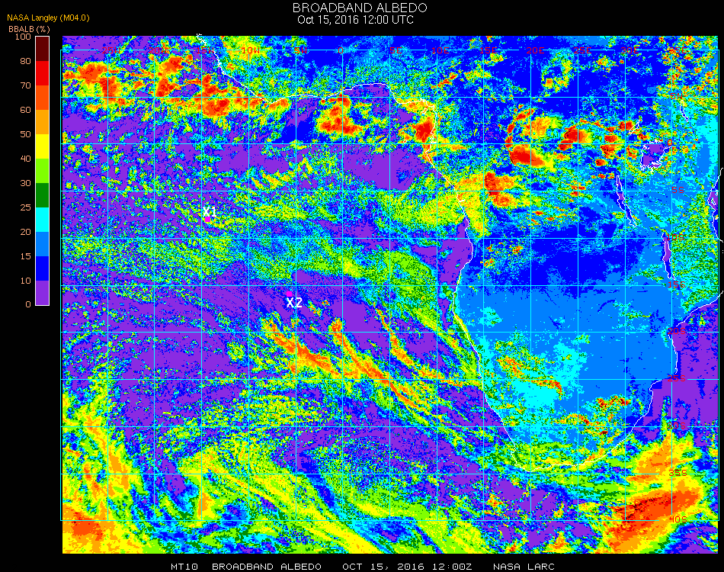The width and height of the screenshot is (724, 572).
Task: Click the BROADBAND ALBEDO title text
Action: [x=360, y=8]
